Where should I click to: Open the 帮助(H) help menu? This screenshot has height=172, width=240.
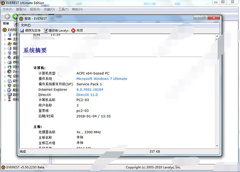tap(77, 10)
